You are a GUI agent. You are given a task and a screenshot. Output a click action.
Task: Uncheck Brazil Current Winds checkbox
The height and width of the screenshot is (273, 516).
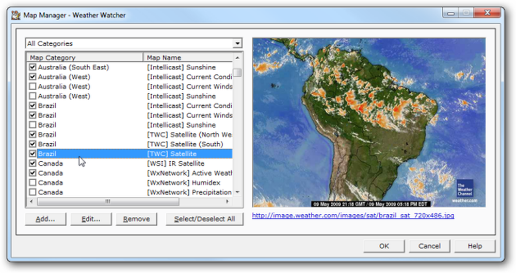pos(33,115)
